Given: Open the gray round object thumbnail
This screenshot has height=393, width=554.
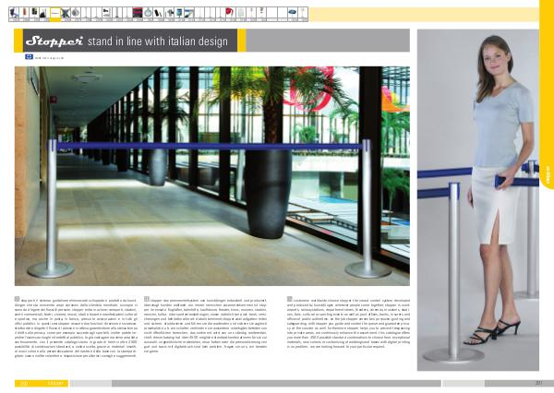Looking at the screenshot, I should [x=76, y=14].
